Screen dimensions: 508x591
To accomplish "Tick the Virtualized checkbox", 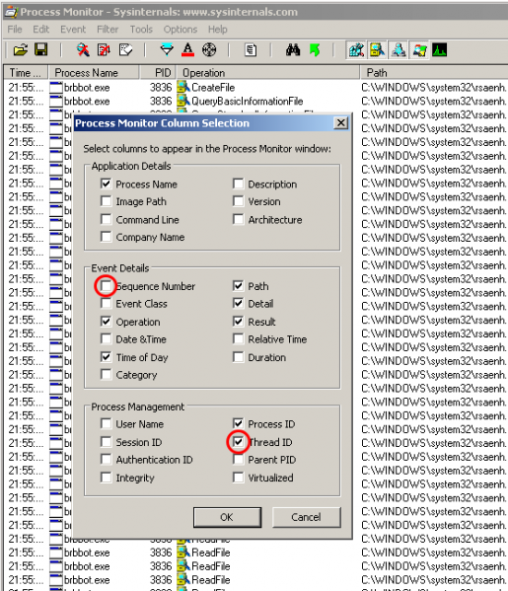I will pos(238,478).
